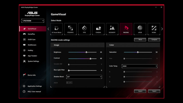
Task: Click the Reset button
Action: pyautogui.click(x=140, y=40)
